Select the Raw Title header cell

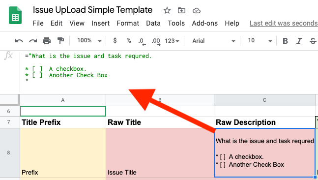click(x=160, y=122)
